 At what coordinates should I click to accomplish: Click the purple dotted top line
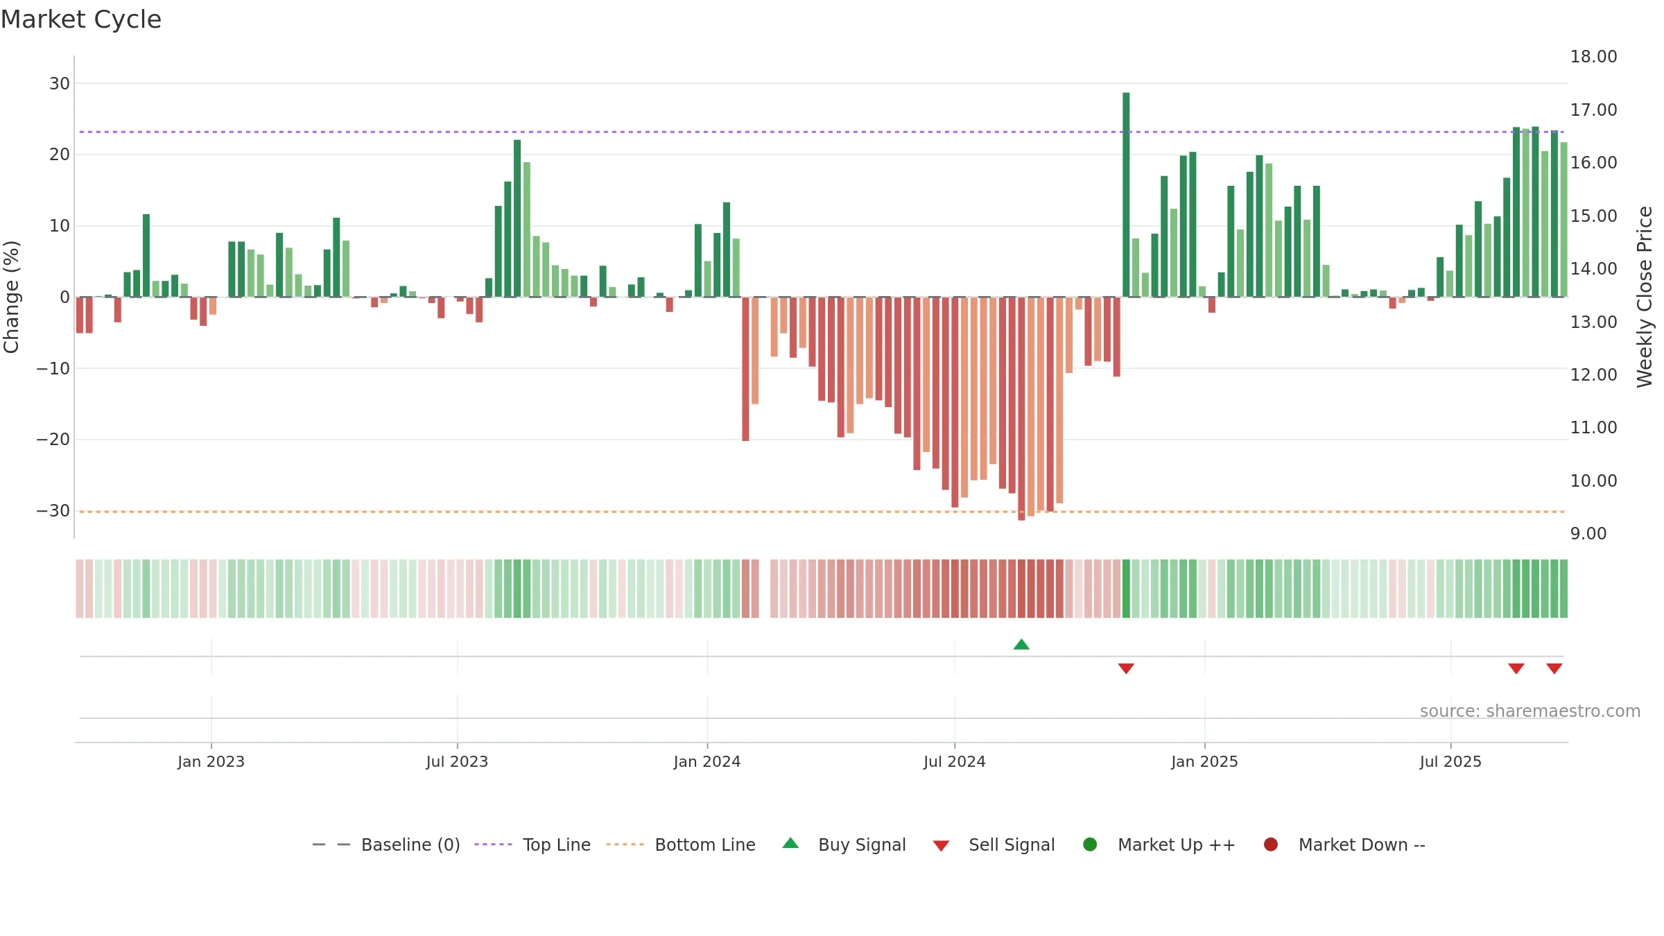(822, 132)
